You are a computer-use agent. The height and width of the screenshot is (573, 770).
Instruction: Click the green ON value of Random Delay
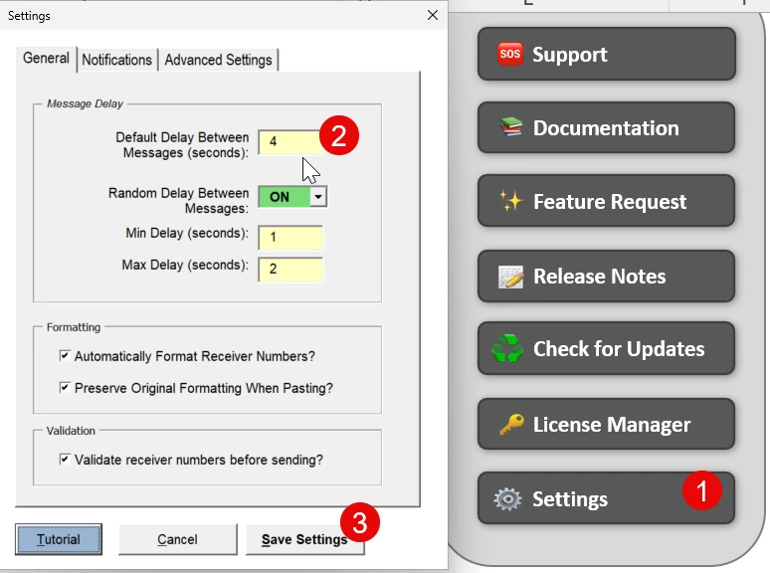[285, 197]
